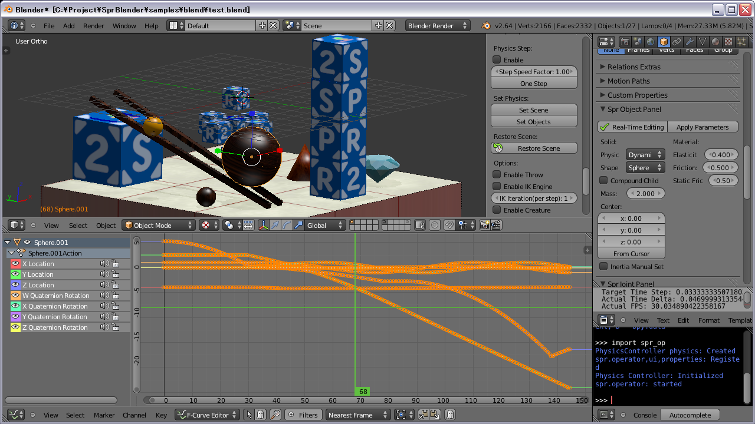755x424 pixels.
Task: Open the Marker menu in F-Curve editor
Action: coord(104,415)
